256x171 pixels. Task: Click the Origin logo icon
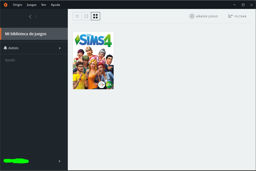(6, 5)
